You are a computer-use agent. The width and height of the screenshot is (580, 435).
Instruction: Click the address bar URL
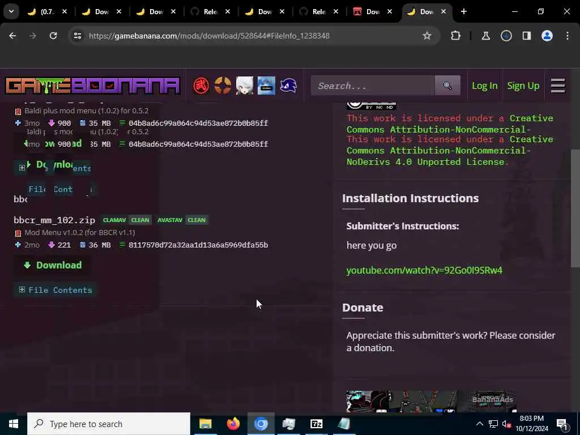[x=210, y=36]
